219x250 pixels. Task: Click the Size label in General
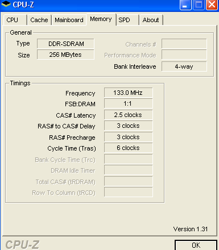pyautogui.click(x=24, y=55)
